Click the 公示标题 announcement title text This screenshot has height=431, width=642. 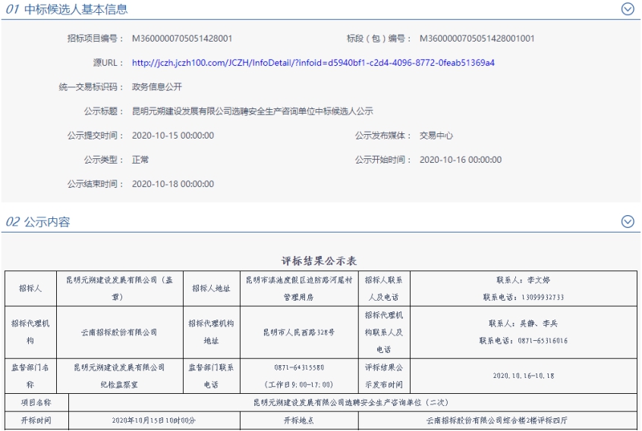(252, 111)
